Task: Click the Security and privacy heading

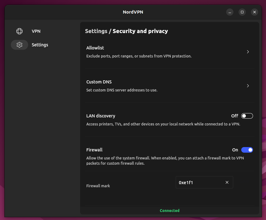Action: coord(140,31)
